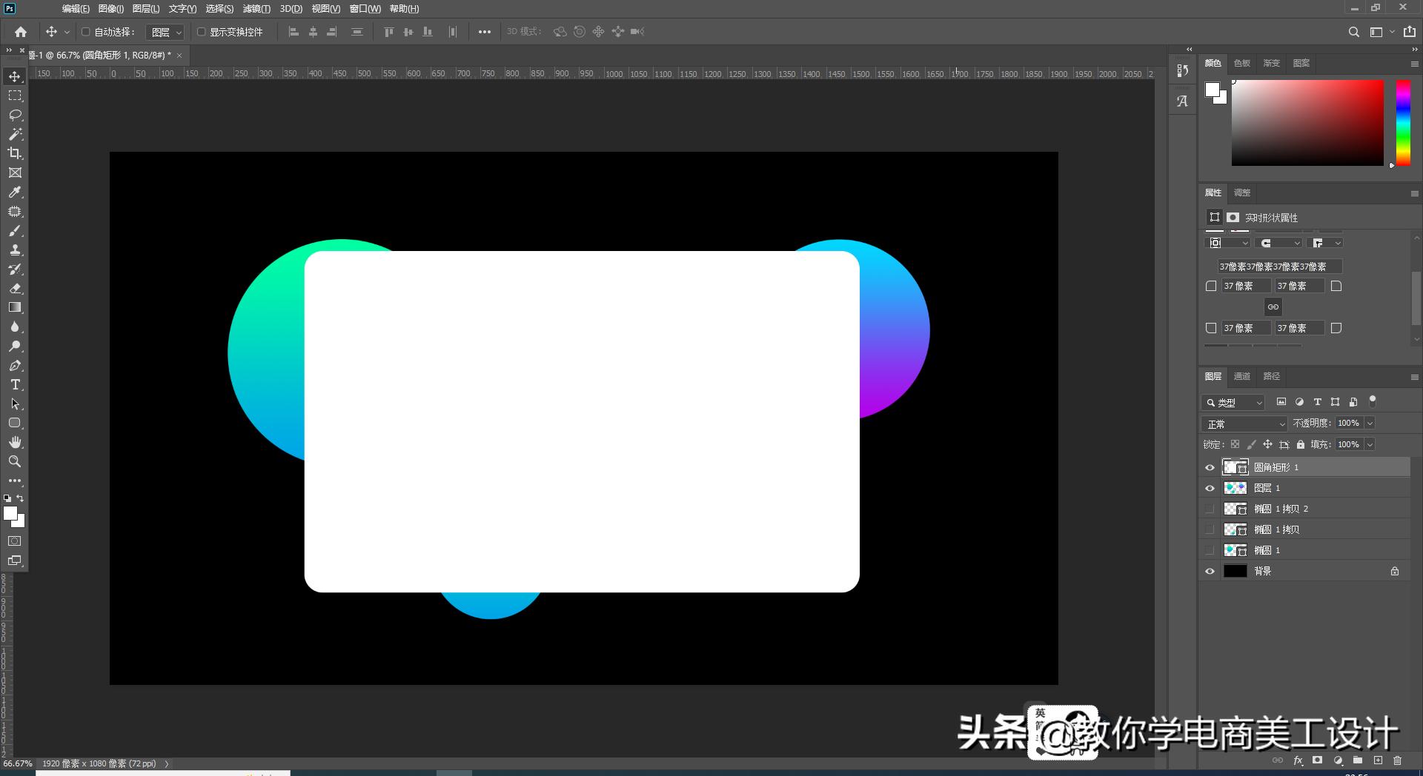Open the blend mode dropdown showing 正常
This screenshot has height=776, width=1423.
pos(1244,424)
